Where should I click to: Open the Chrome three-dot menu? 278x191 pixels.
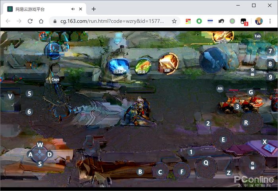[271, 21]
